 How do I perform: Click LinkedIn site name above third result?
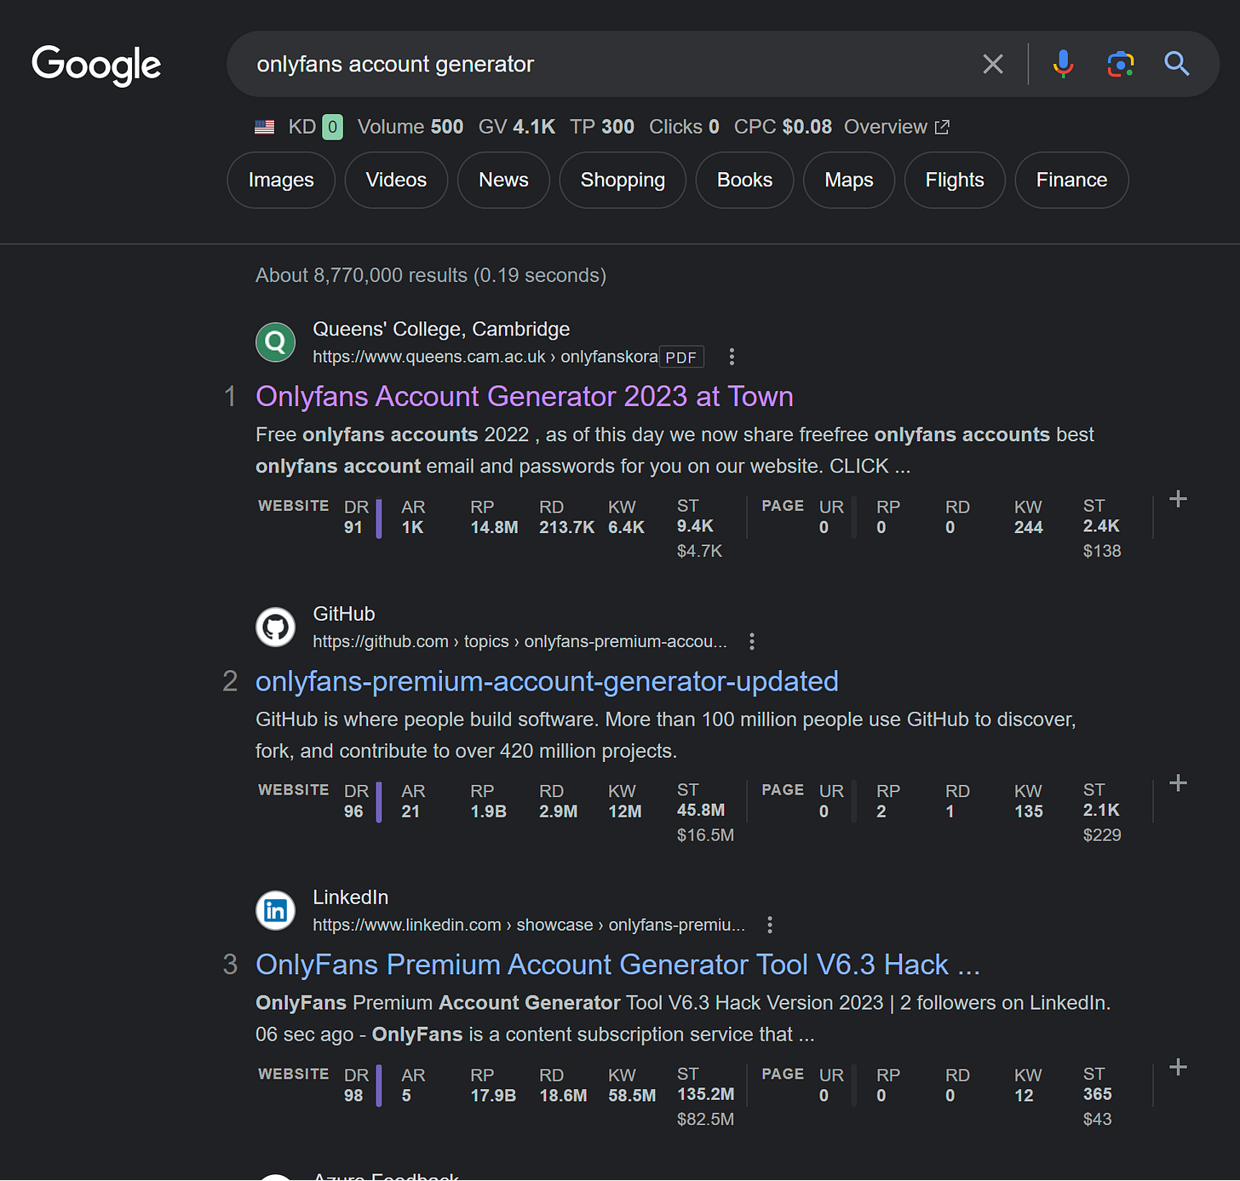tap(351, 898)
